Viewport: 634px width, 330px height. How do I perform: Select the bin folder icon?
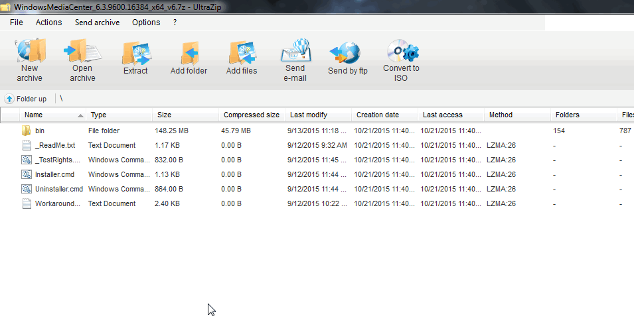pos(27,131)
